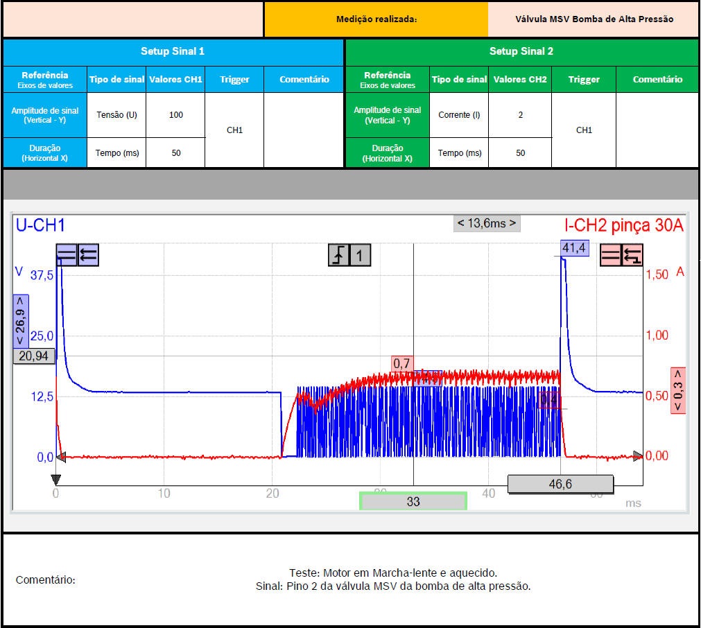Click the I-CH2 pinça 30A label
This screenshot has height=628, width=701.
coord(623,225)
